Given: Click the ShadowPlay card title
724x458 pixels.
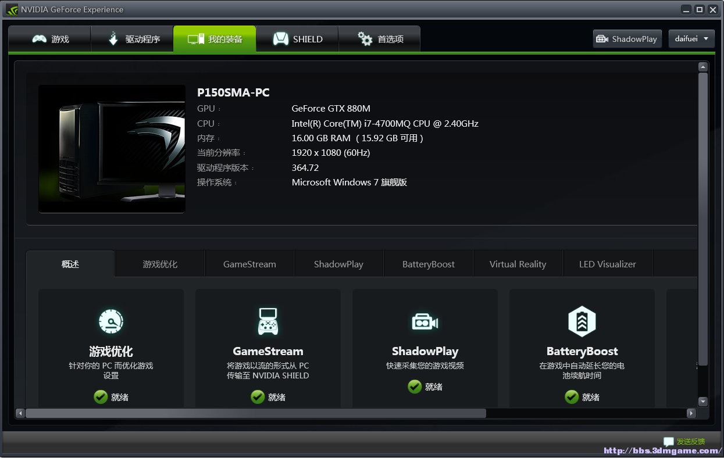Looking at the screenshot, I should [425, 352].
